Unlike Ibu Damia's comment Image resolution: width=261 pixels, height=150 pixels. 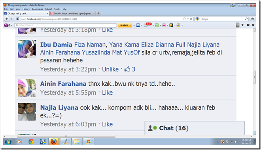point(110,69)
